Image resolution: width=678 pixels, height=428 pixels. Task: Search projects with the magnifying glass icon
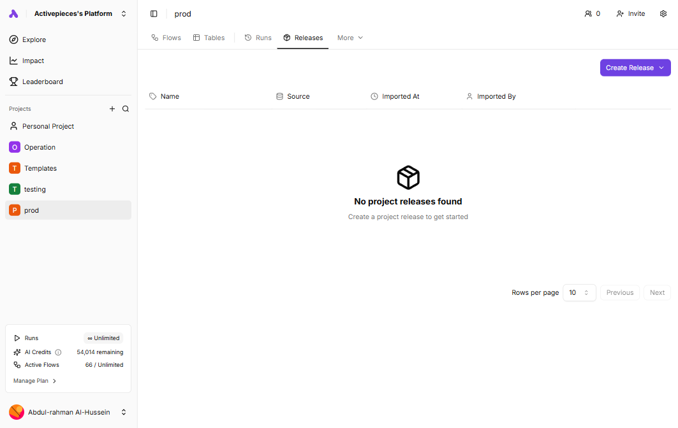click(x=126, y=108)
